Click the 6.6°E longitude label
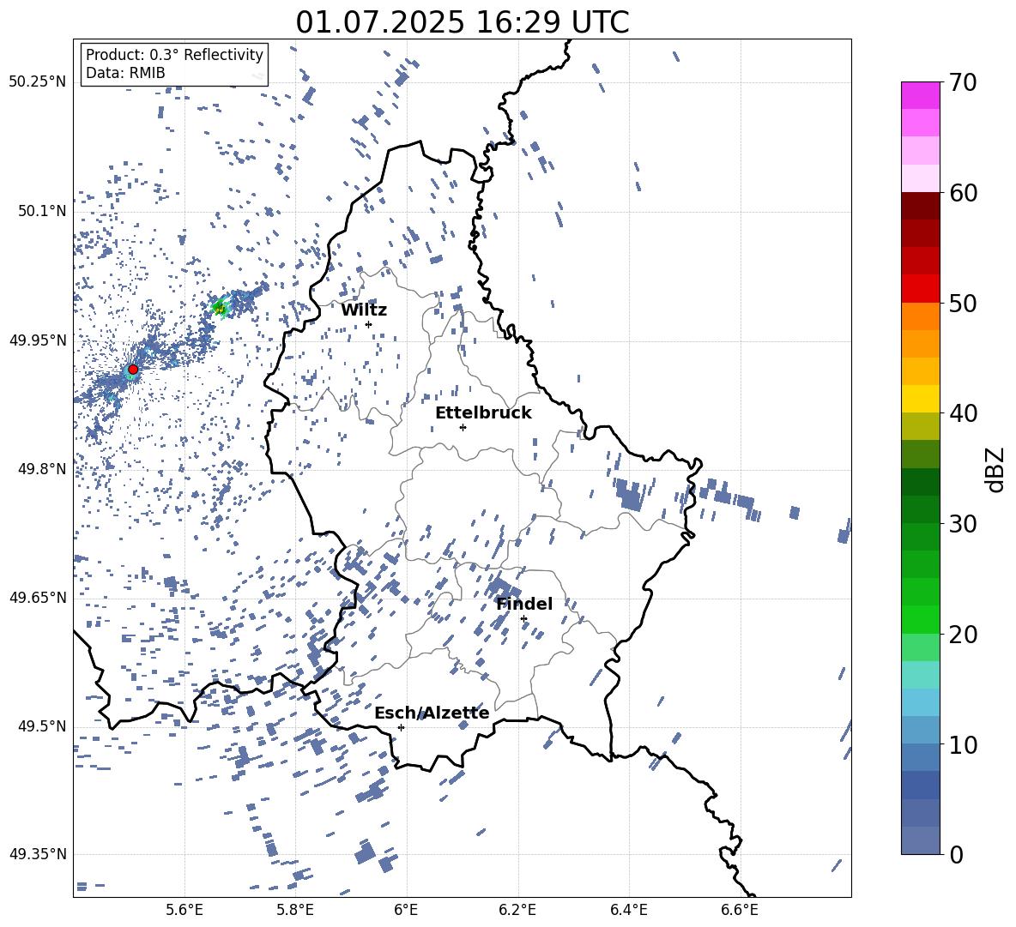 740,910
